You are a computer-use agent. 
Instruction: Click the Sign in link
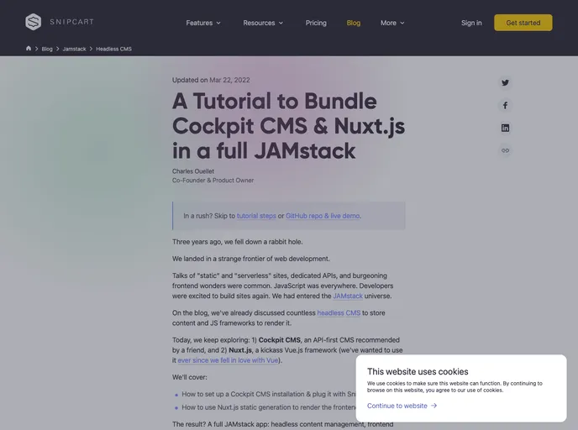pos(471,23)
